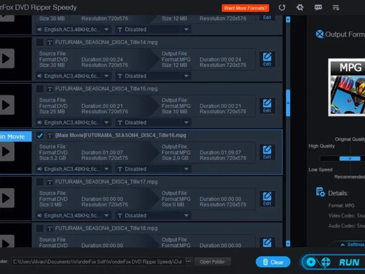Browse output folder with the ellipsis button
This screenshot has height=274, width=365.
tap(188, 262)
